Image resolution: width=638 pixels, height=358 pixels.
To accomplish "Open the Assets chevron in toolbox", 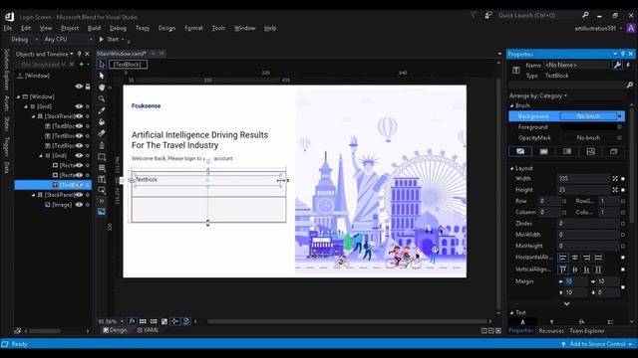I will 102,201.
